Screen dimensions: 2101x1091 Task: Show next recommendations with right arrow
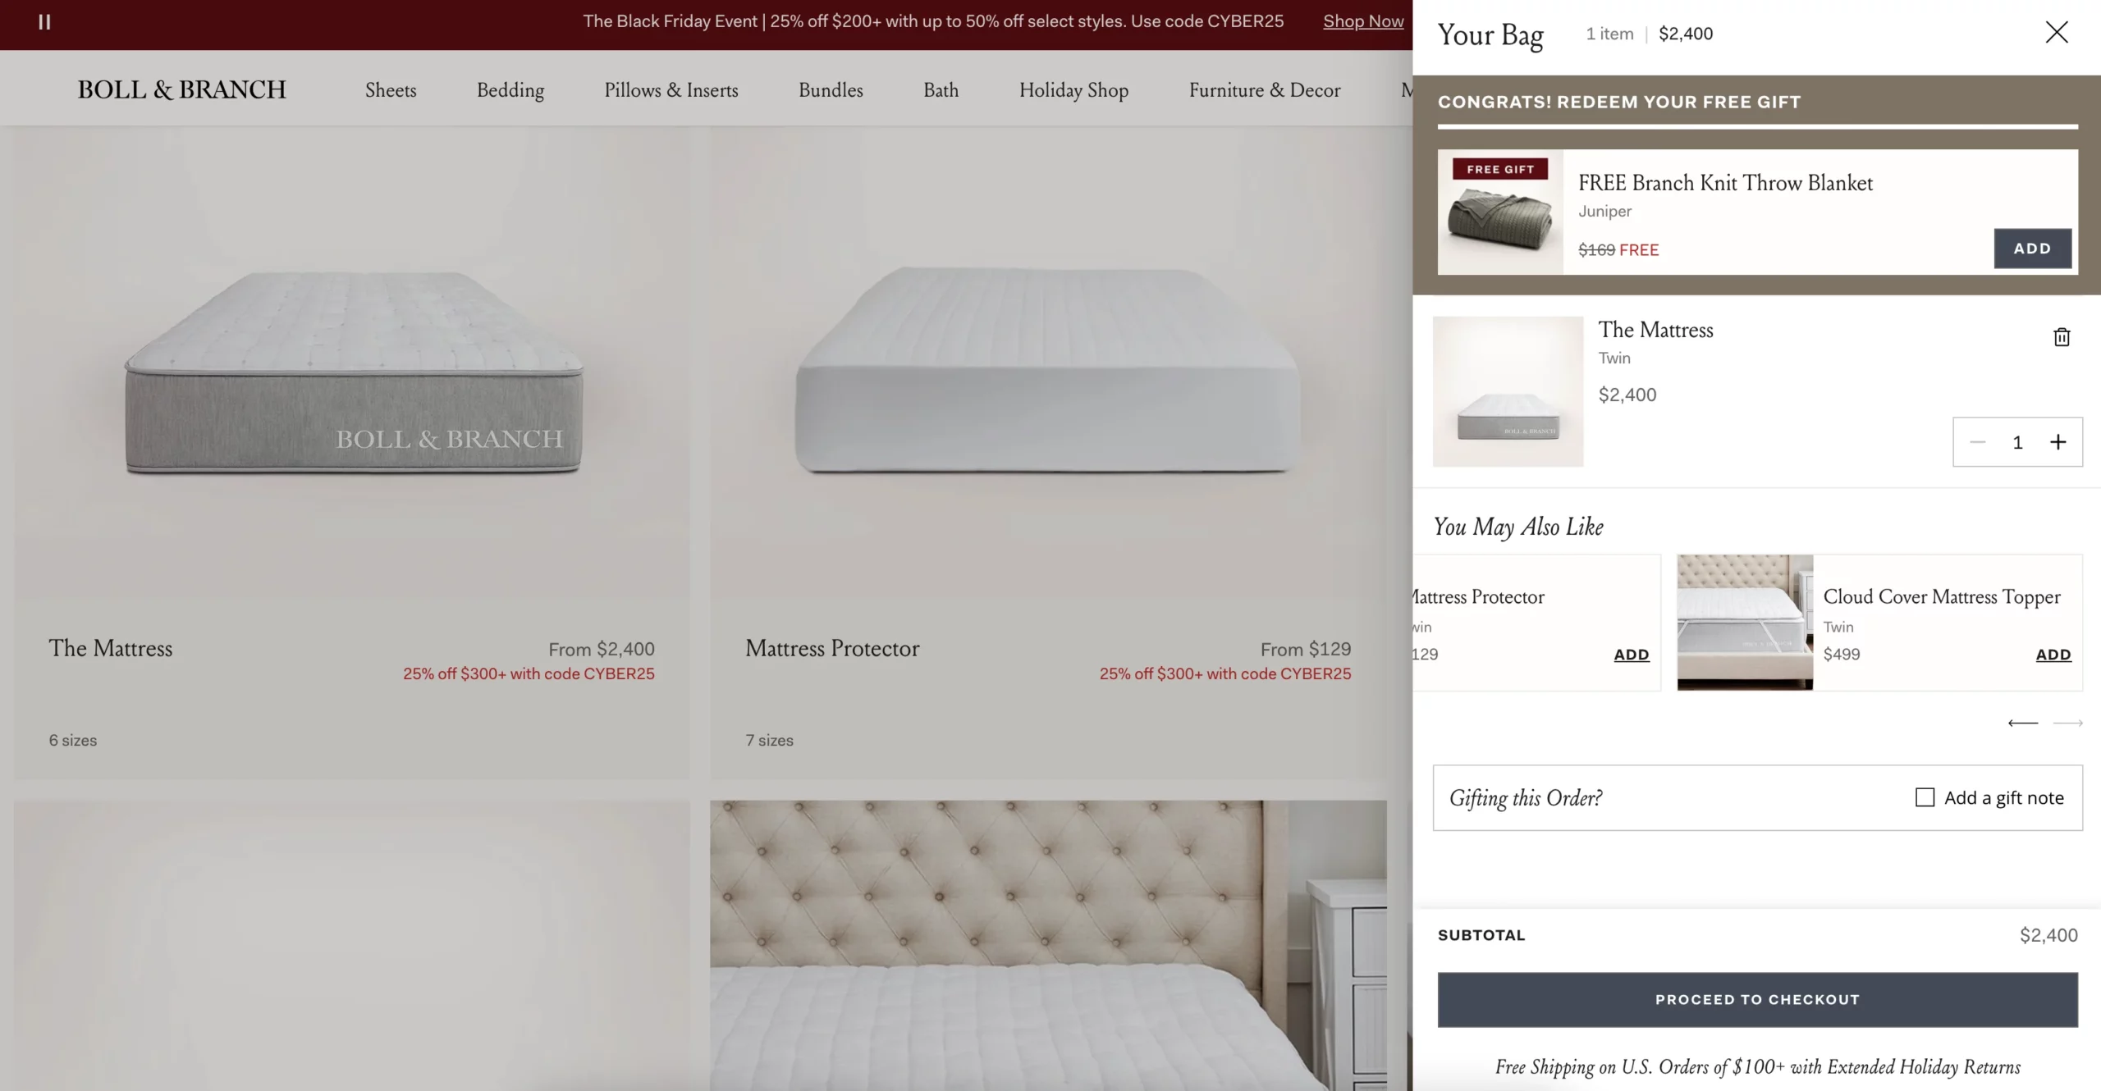[x=2068, y=723]
